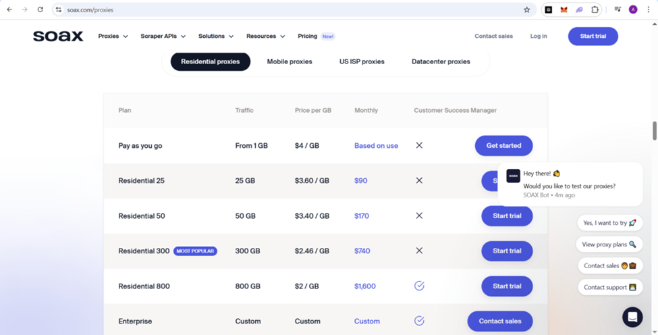Reload the page

click(40, 9)
